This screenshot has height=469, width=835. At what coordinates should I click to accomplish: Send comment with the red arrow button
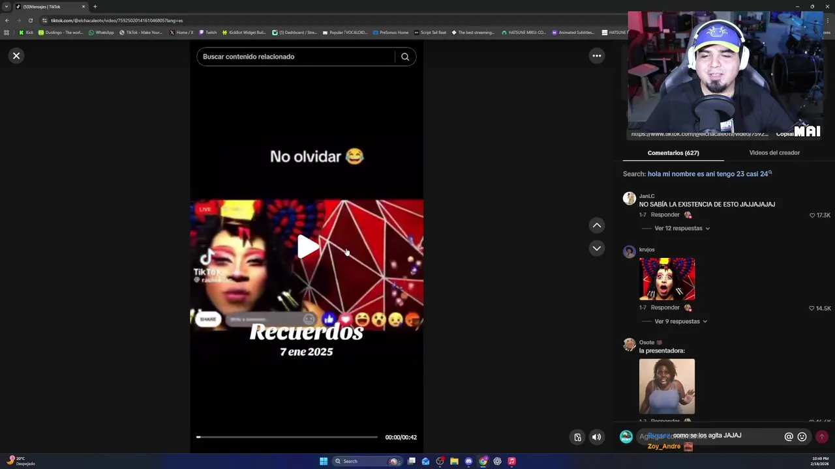(x=821, y=437)
